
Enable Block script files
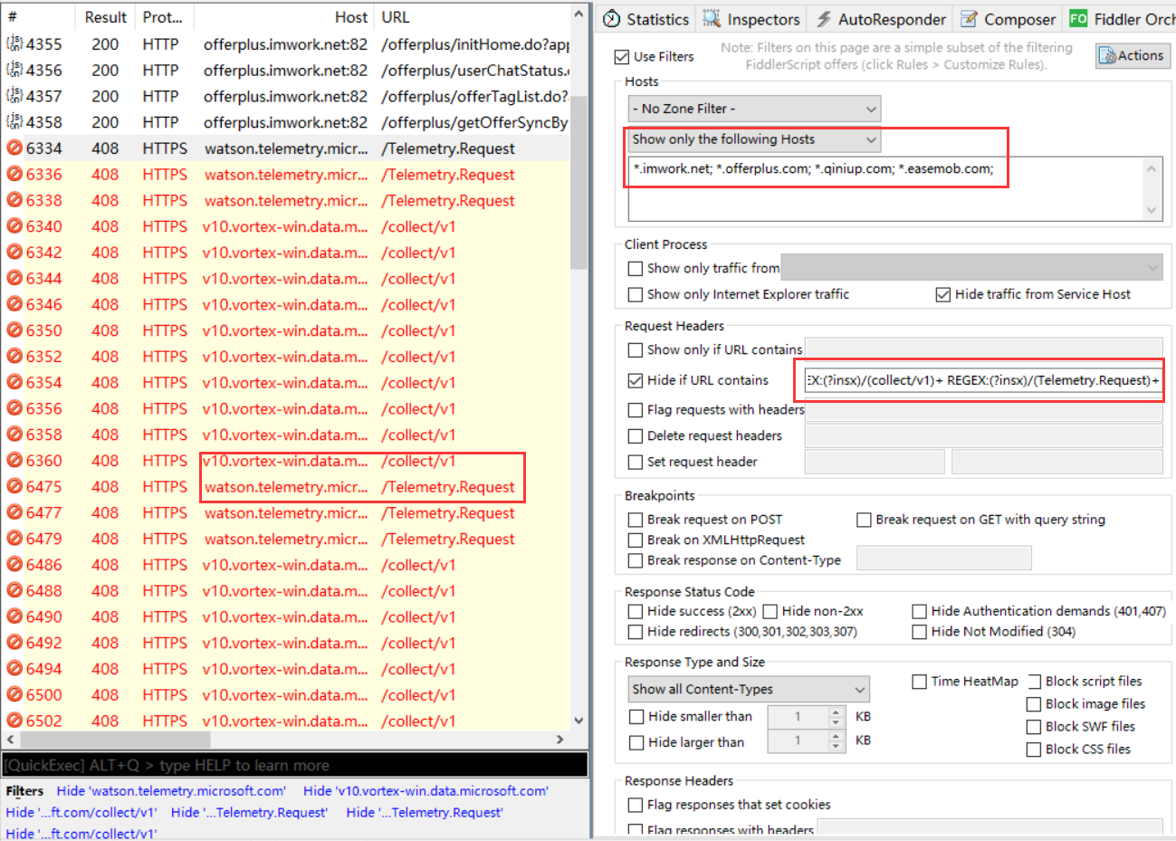point(1034,682)
